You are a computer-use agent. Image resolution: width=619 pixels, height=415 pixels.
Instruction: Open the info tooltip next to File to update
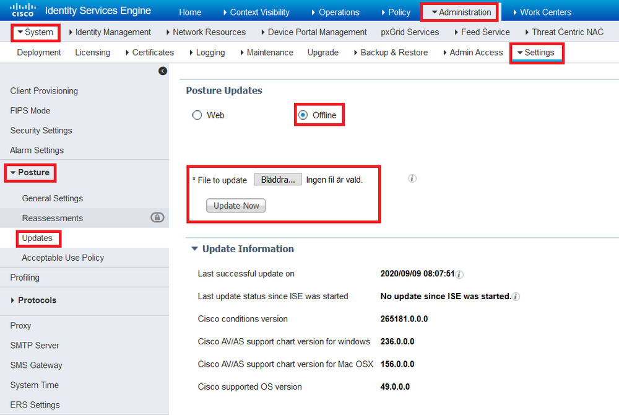tap(412, 178)
